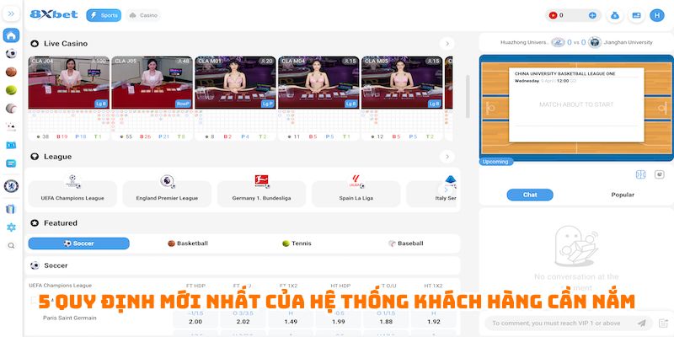Add funds with the plus icon
Viewport: 674px width, 337px height.
click(592, 15)
